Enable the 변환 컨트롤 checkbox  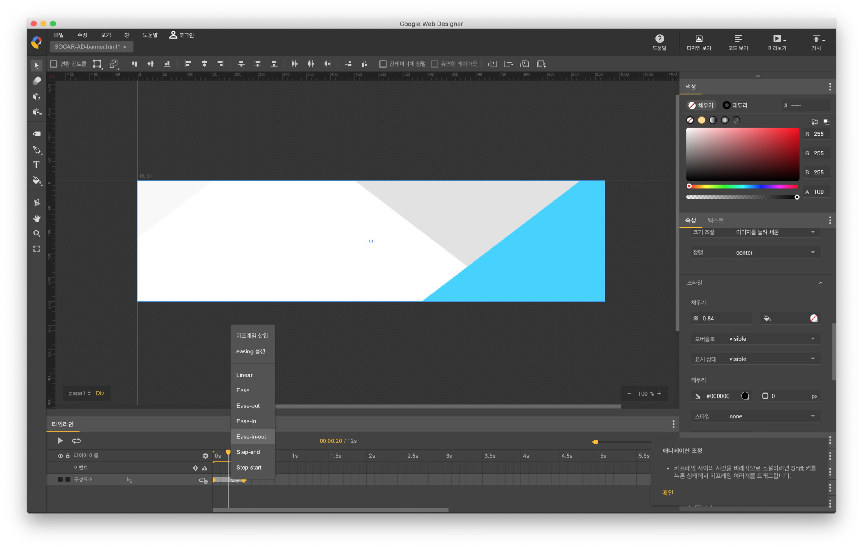click(54, 64)
